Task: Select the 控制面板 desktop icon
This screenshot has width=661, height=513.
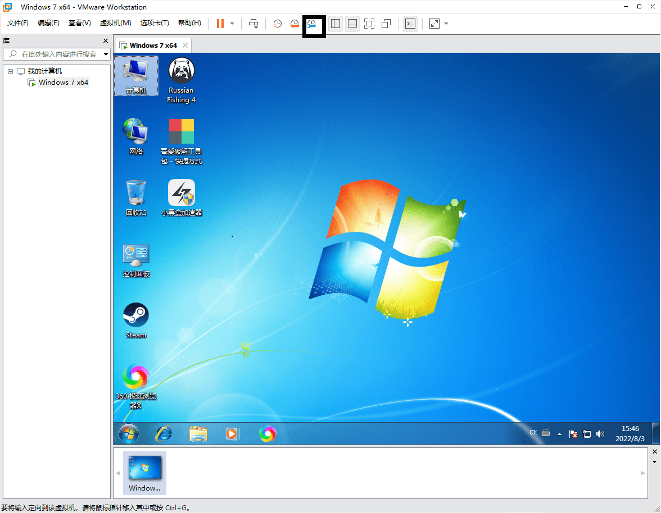Action: point(136,260)
